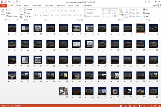This screenshot has width=161, height=107.
Task: Click the fit slide to window icon
Action: [159, 106]
